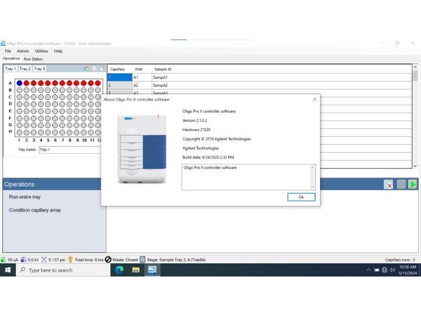421x316 pixels.
Task: Click the volume icon in the system tray
Action: click(392, 270)
